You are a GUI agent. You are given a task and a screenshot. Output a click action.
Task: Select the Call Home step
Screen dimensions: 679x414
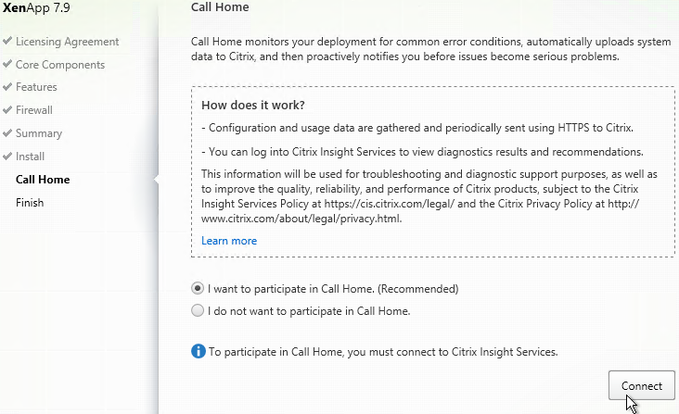43,180
